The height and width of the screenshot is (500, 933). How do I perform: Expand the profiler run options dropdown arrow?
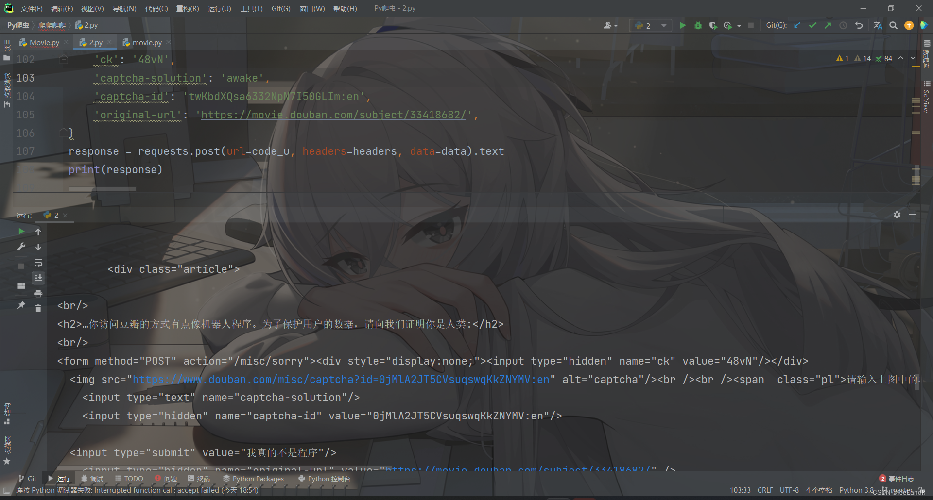(739, 26)
